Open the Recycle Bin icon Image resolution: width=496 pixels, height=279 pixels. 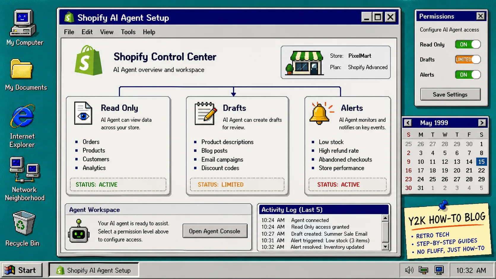tap(23, 223)
